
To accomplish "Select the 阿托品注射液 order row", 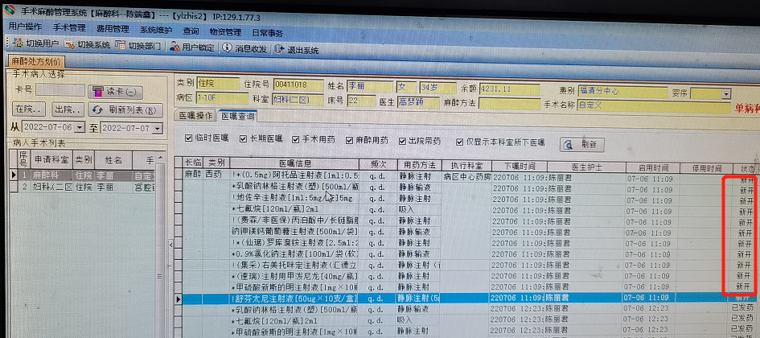I will click(x=466, y=176).
